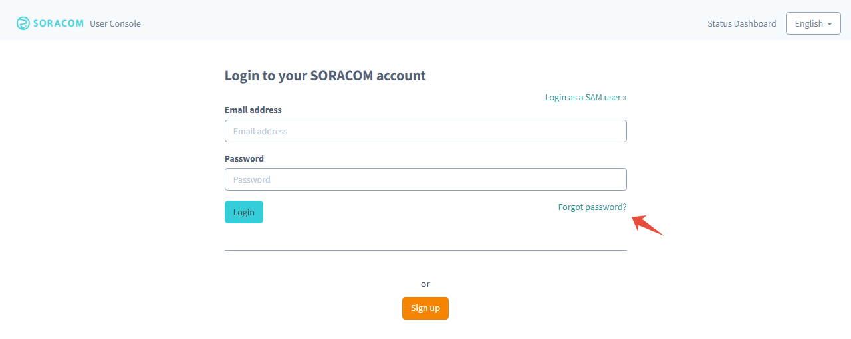The width and height of the screenshot is (851, 339).
Task: Click the 'or' separator text
Action: coord(425,284)
